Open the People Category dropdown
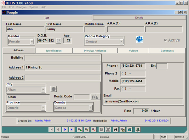189x140 pixels. tap(121, 41)
